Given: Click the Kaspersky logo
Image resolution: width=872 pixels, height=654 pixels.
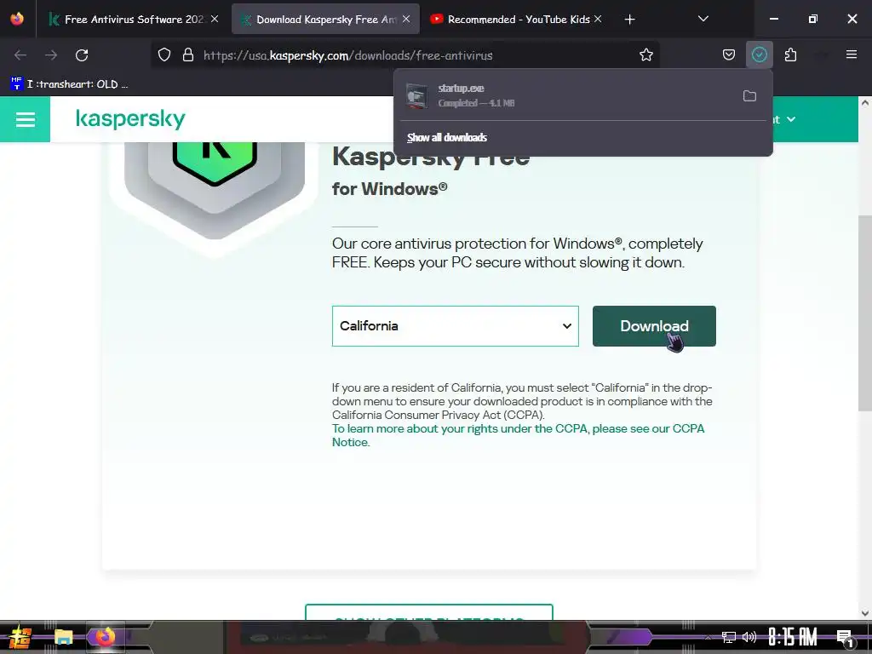Looking at the screenshot, I should 130,119.
